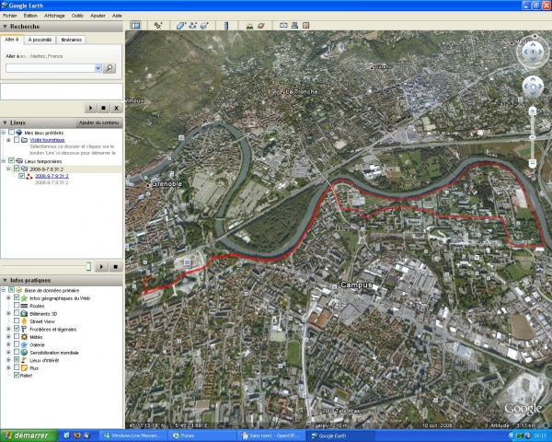Click inside the Aller à search field
Image resolution: width=552 pixels, height=442 pixels.
(50, 68)
